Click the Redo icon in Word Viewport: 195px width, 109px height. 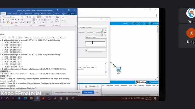pos(8,28)
